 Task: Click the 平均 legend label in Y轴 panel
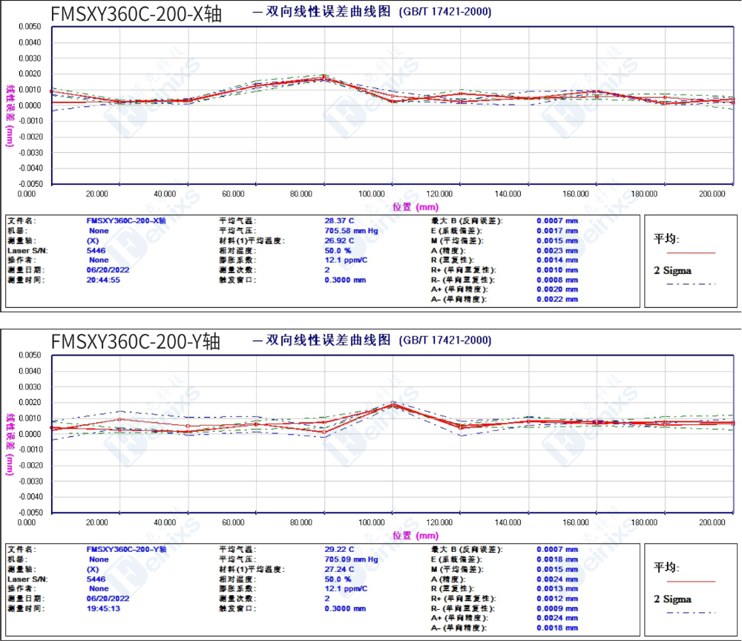[x=666, y=568]
